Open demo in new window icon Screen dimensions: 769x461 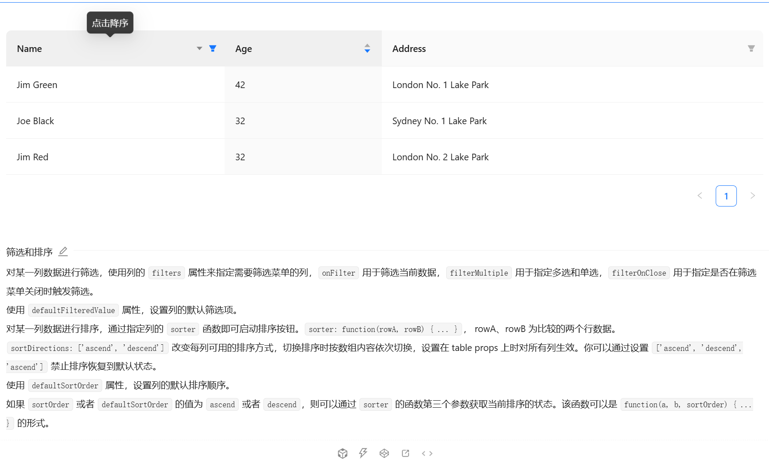point(406,453)
